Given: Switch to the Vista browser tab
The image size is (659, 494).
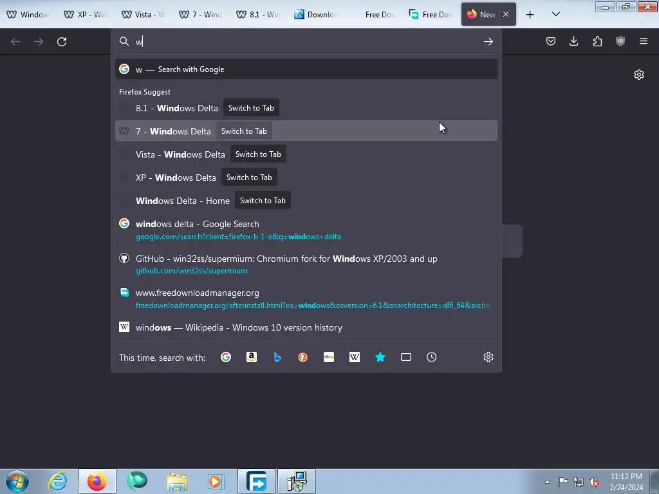Looking at the screenshot, I should point(143,14).
